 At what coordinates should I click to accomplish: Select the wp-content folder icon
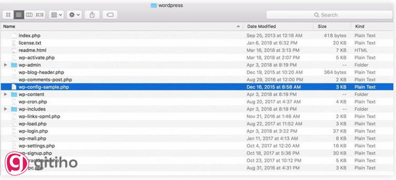pos(14,95)
